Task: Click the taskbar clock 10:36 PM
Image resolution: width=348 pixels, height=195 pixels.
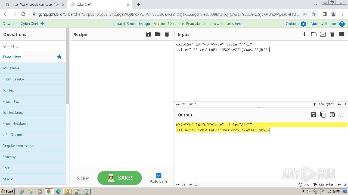Action: click(x=334, y=191)
